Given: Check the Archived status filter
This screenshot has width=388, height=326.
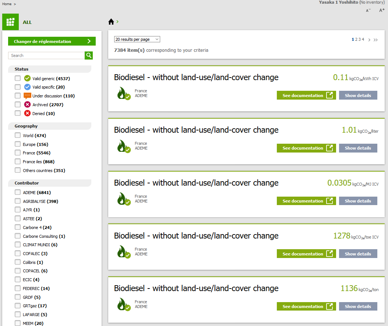Looking at the screenshot, I should pos(18,104).
